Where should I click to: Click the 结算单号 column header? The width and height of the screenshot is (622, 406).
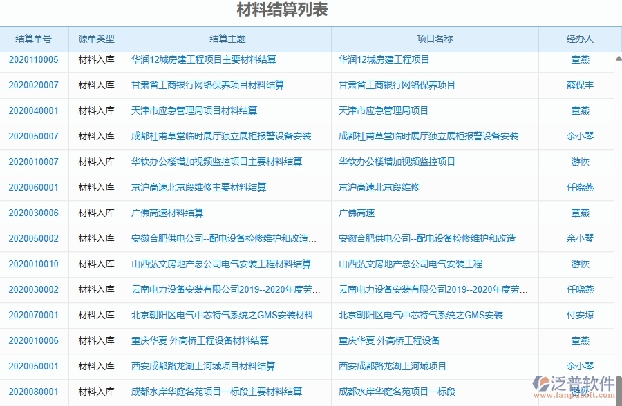(32, 39)
